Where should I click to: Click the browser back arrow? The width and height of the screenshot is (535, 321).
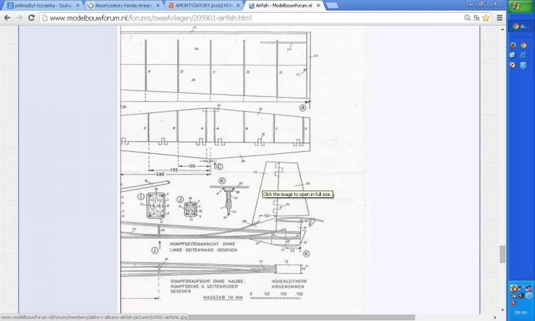[x=7, y=17]
